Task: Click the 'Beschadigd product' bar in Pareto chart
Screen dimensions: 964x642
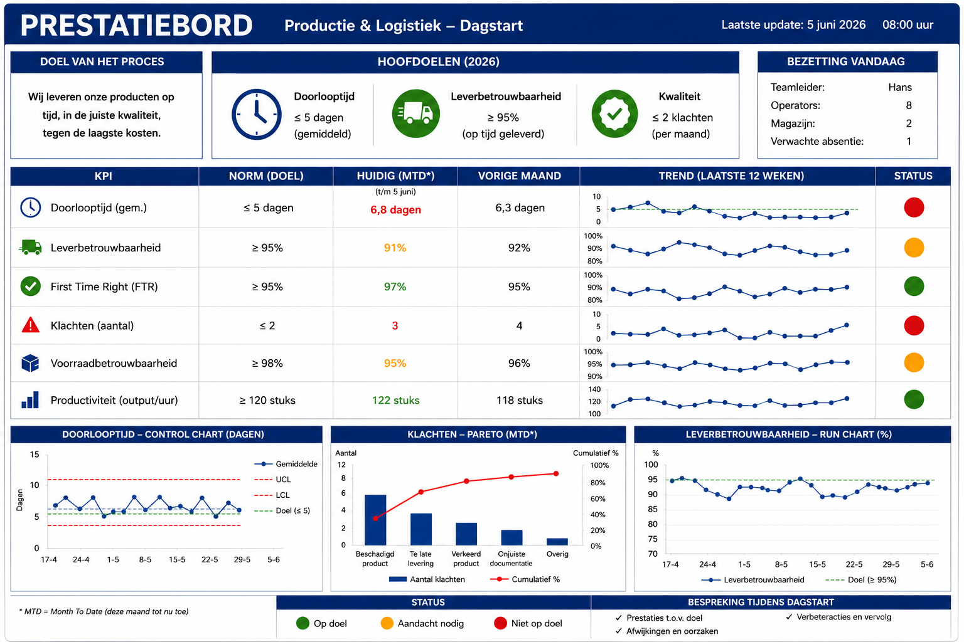Action: [375, 520]
